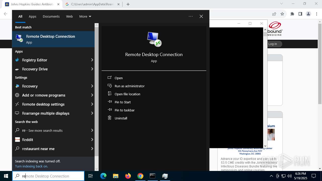Expand 'restaurant near me' result arrow
This screenshot has width=322, height=181.
tap(92, 149)
